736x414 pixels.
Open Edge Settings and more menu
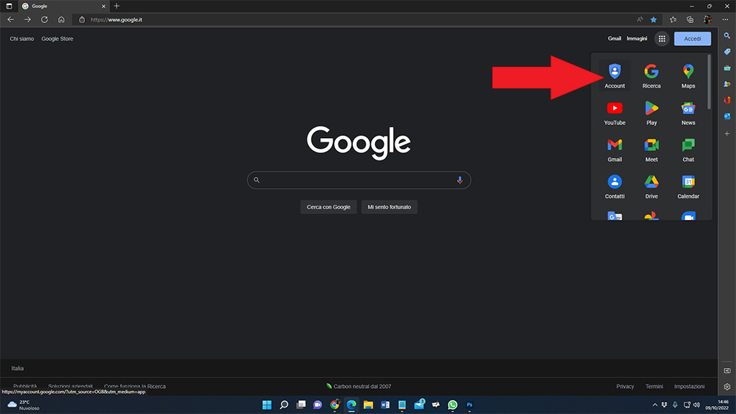pyautogui.click(x=725, y=19)
